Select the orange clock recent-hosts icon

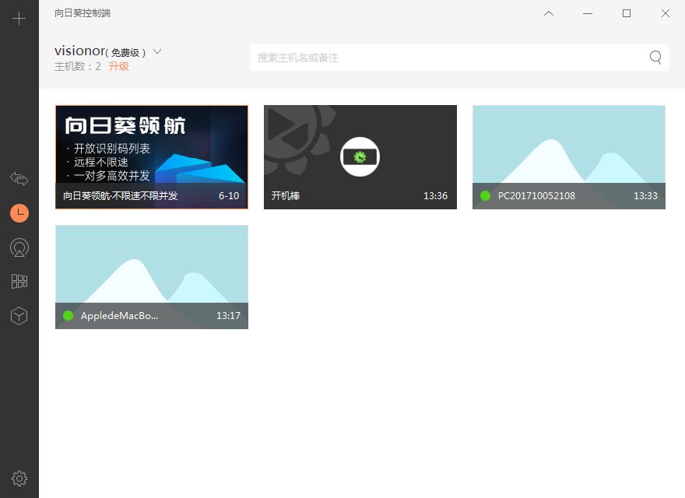[19, 213]
